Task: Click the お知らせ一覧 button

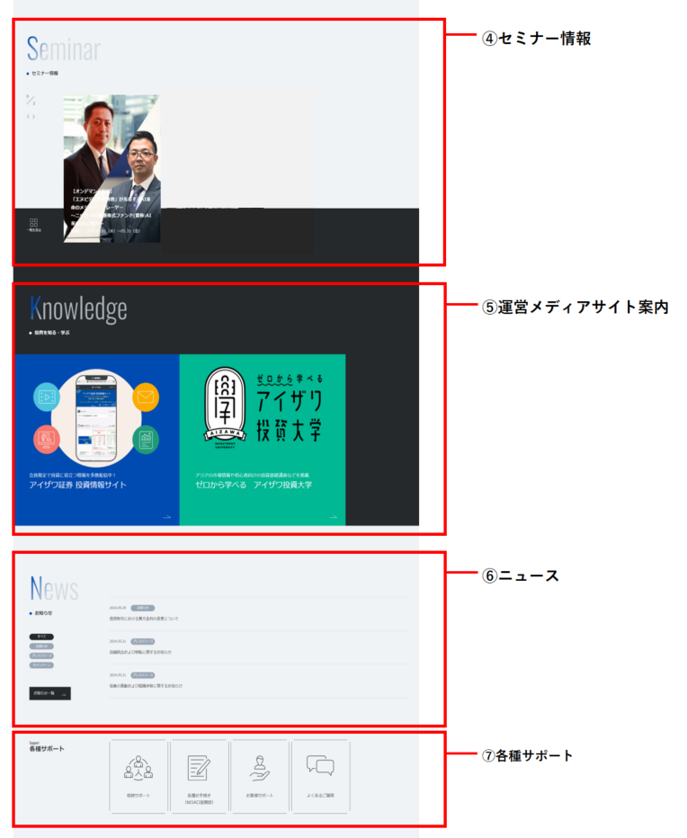Action: [x=49, y=693]
